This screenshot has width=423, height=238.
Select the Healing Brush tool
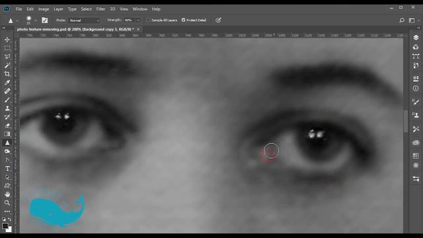point(7,91)
